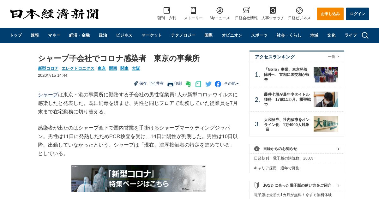The image size is (379, 199).
Task: Open the 経済・金融 navigation tab
Action: tap(80, 35)
